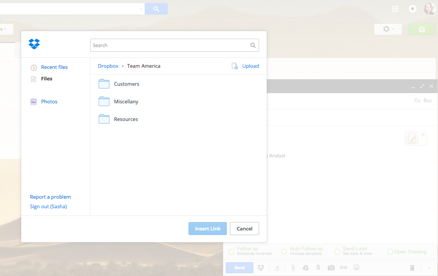438x276 pixels.
Task: Select Recent files in sidebar
Action: pyautogui.click(x=54, y=67)
